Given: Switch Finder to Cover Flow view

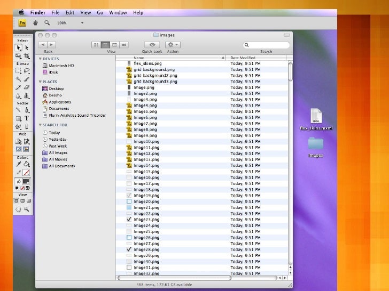Looking at the screenshot, I should tap(123, 45).
